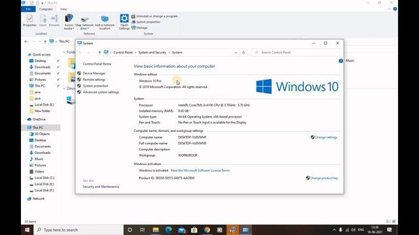Select Documents under Quick access
Screen dimensions: 419x235
(43, 73)
